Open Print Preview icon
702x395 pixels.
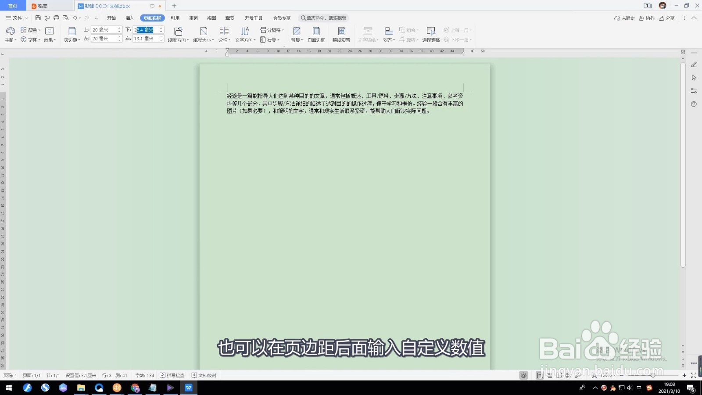[65, 18]
